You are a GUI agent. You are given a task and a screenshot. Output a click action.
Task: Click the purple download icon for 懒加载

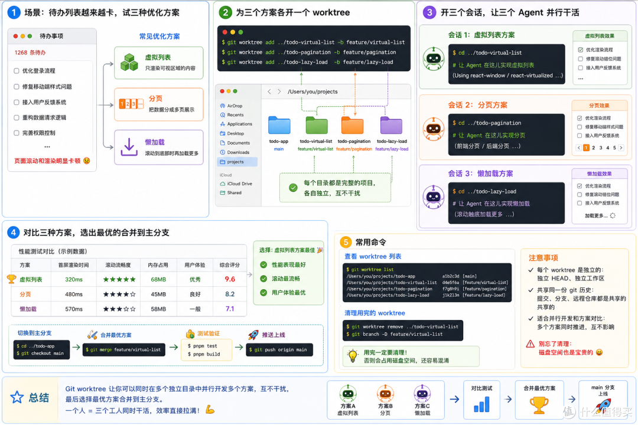pos(129,147)
